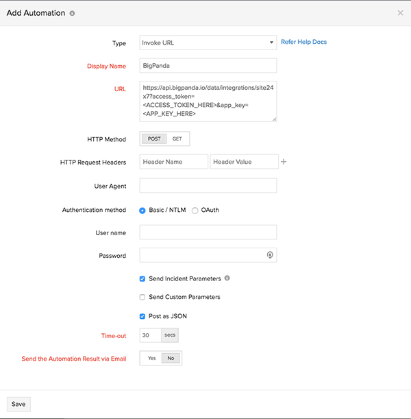Image resolution: width=411 pixels, height=419 pixels.
Task: Close the Add Automation dialog
Action: click(x=400, y=13)
